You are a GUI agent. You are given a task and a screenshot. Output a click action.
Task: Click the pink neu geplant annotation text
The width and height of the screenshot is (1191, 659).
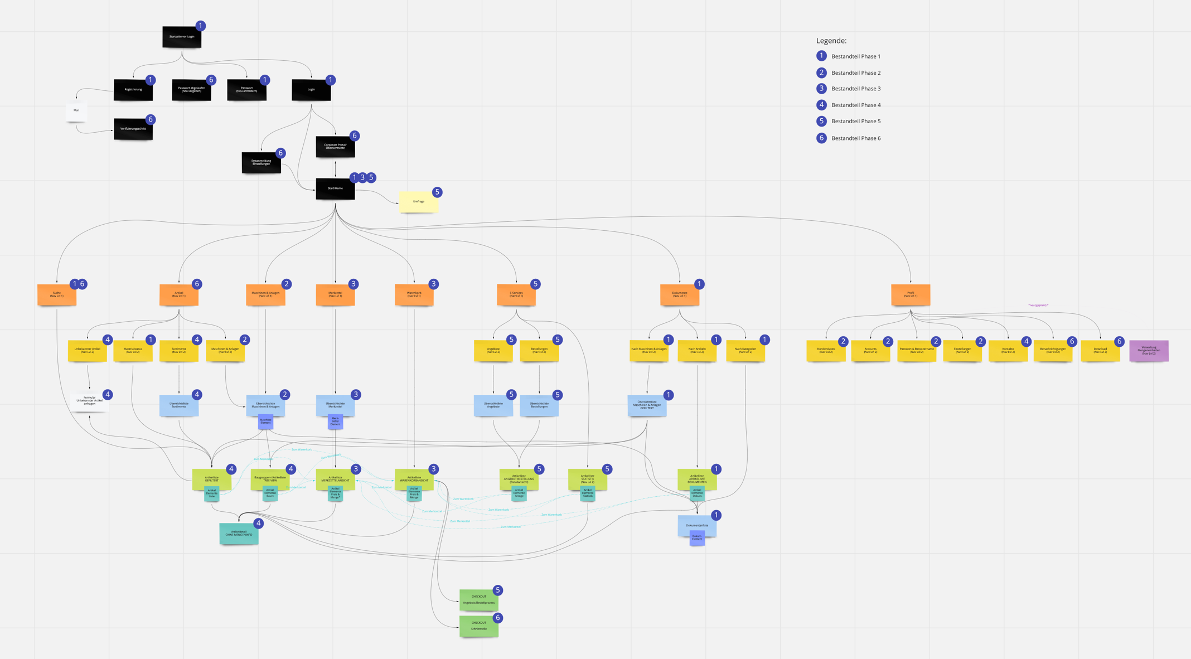click(1038, 306)
